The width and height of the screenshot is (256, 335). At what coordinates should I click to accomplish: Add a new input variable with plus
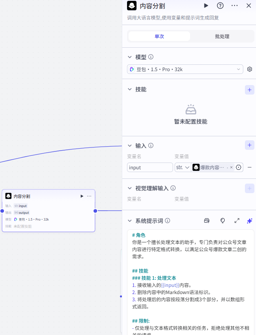(249, 145)
